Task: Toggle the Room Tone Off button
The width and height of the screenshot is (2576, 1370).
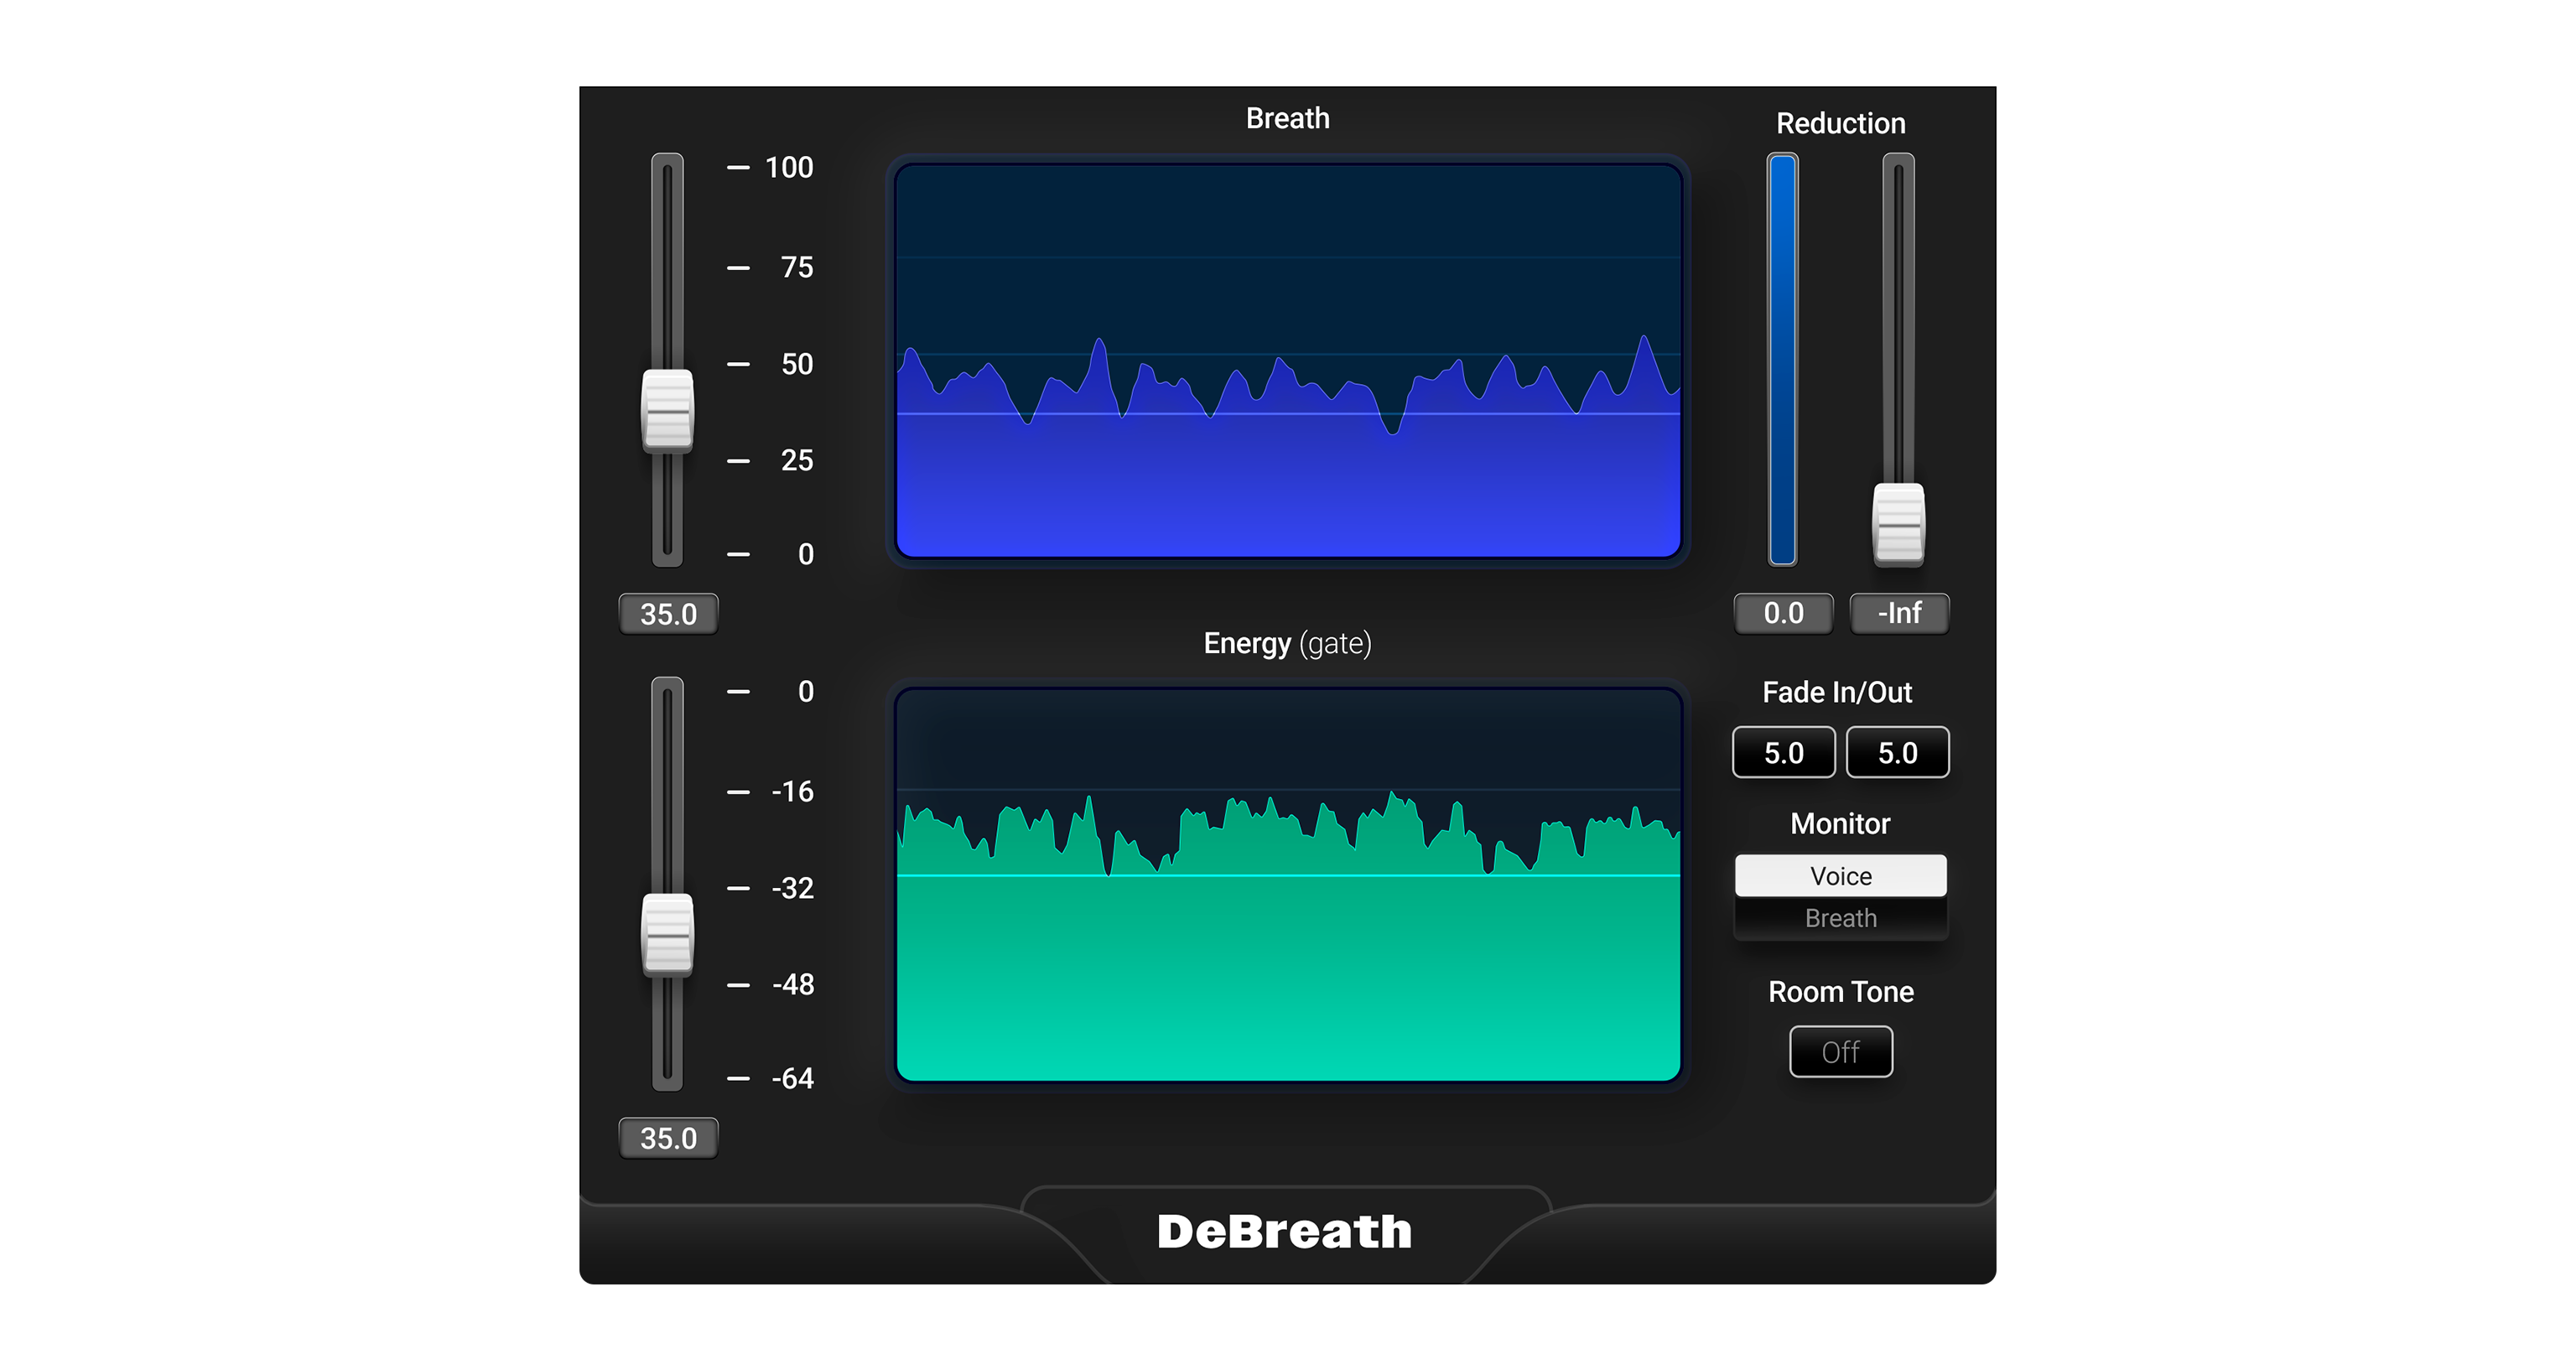Action: click(1841, 1052)
